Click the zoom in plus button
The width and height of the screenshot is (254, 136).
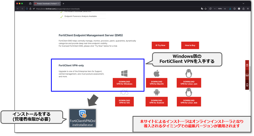(225, 9)
